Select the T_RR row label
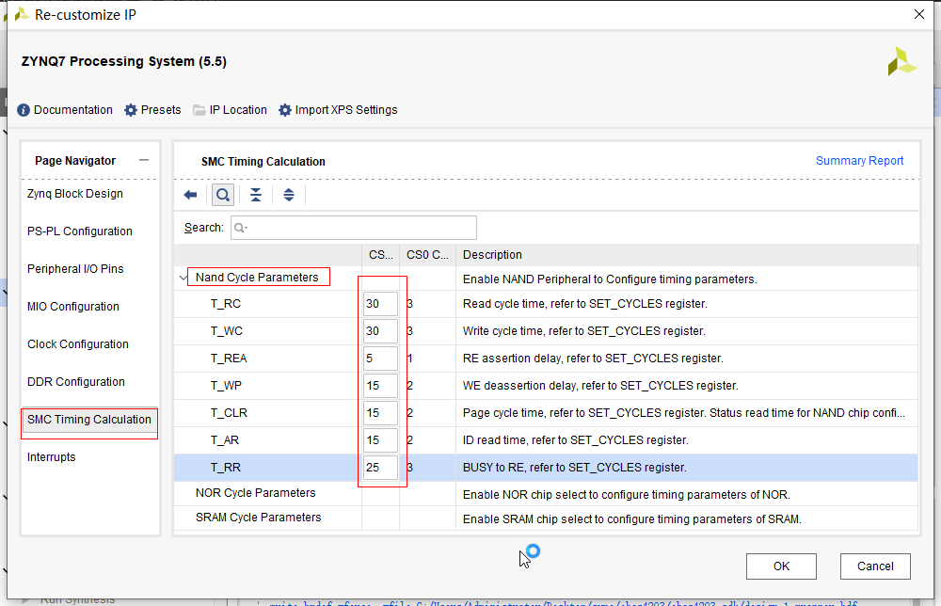This screenshot has height=606, width=941. [226, 468]
